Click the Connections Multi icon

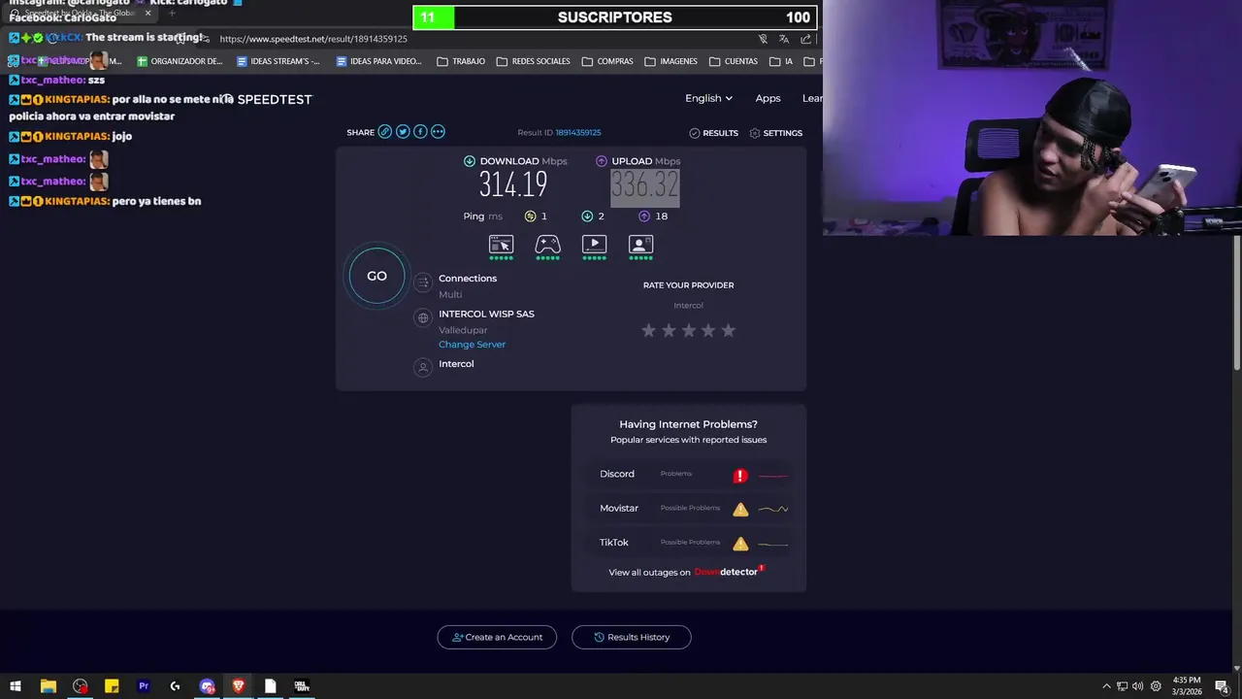(x=422, y=283)
